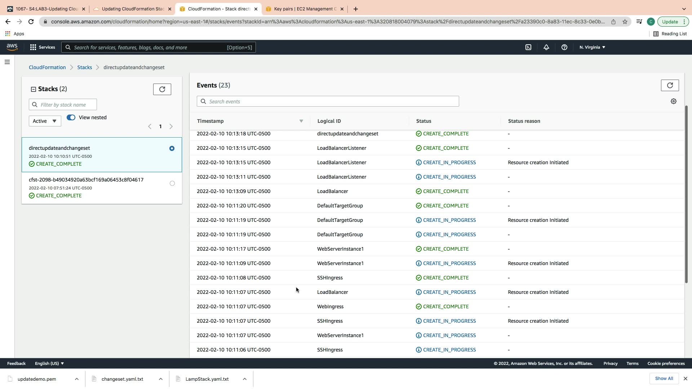Open the left hamburger navigation menu
Image resolution: width=692 pixels, height=389 pixels.
coord(7,62)
